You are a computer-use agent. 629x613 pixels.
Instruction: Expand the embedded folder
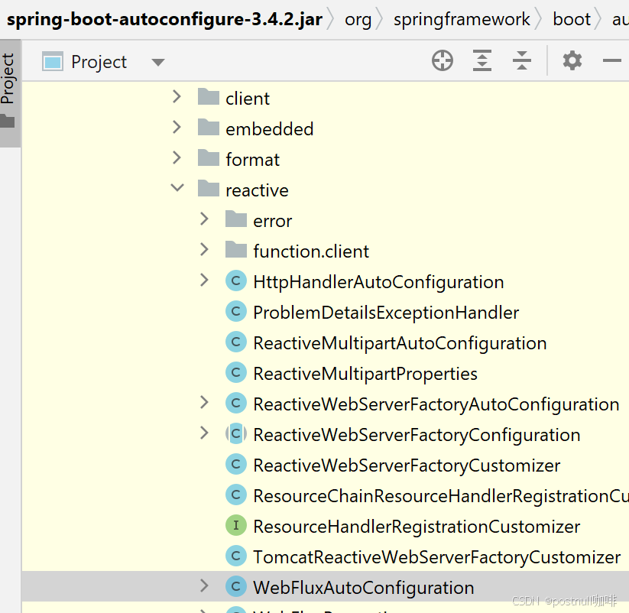[x=177, y=127]
